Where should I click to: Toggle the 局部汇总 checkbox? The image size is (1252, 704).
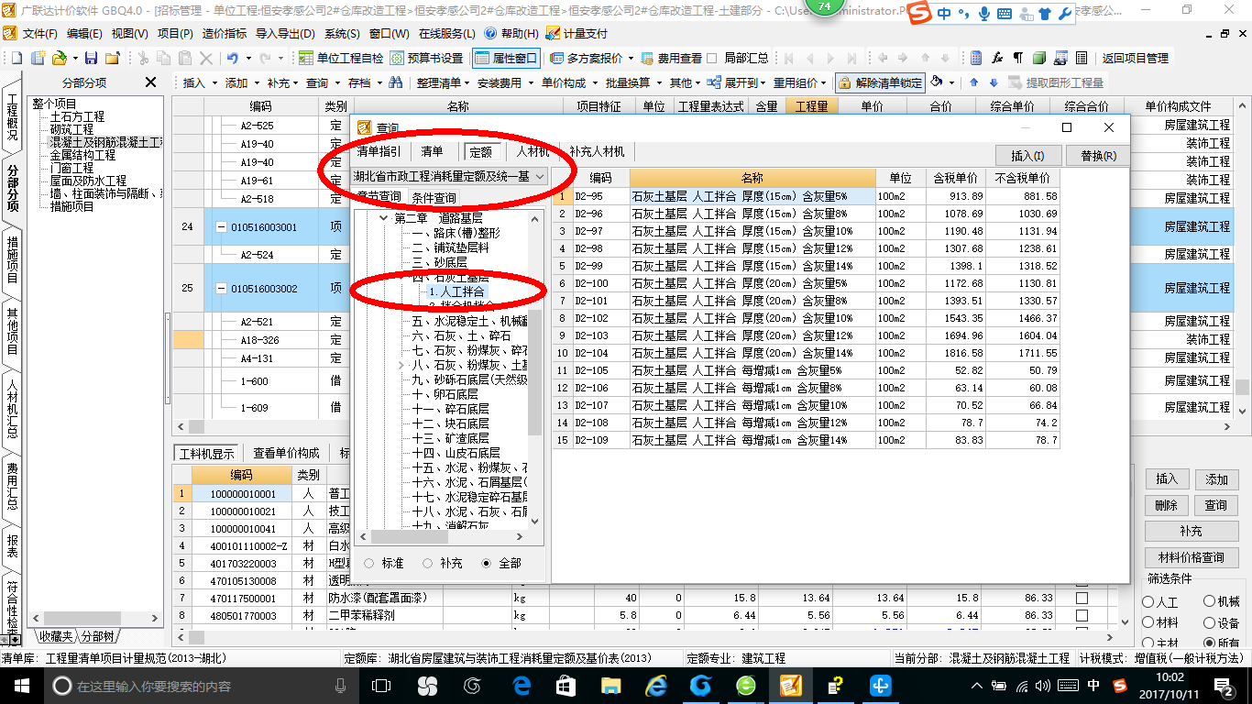point(712,58)
